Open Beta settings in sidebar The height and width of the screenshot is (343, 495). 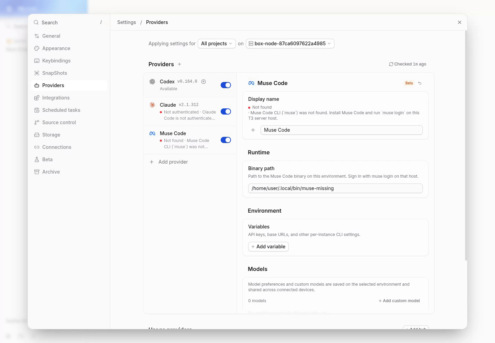pos(69,159)
